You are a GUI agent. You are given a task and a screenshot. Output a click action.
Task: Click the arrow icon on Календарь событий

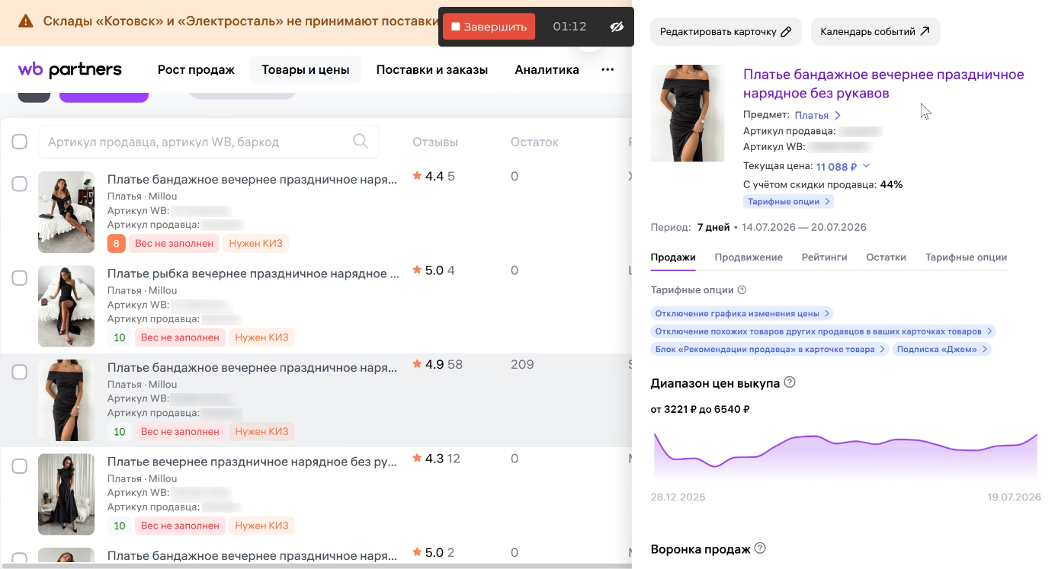925,32
